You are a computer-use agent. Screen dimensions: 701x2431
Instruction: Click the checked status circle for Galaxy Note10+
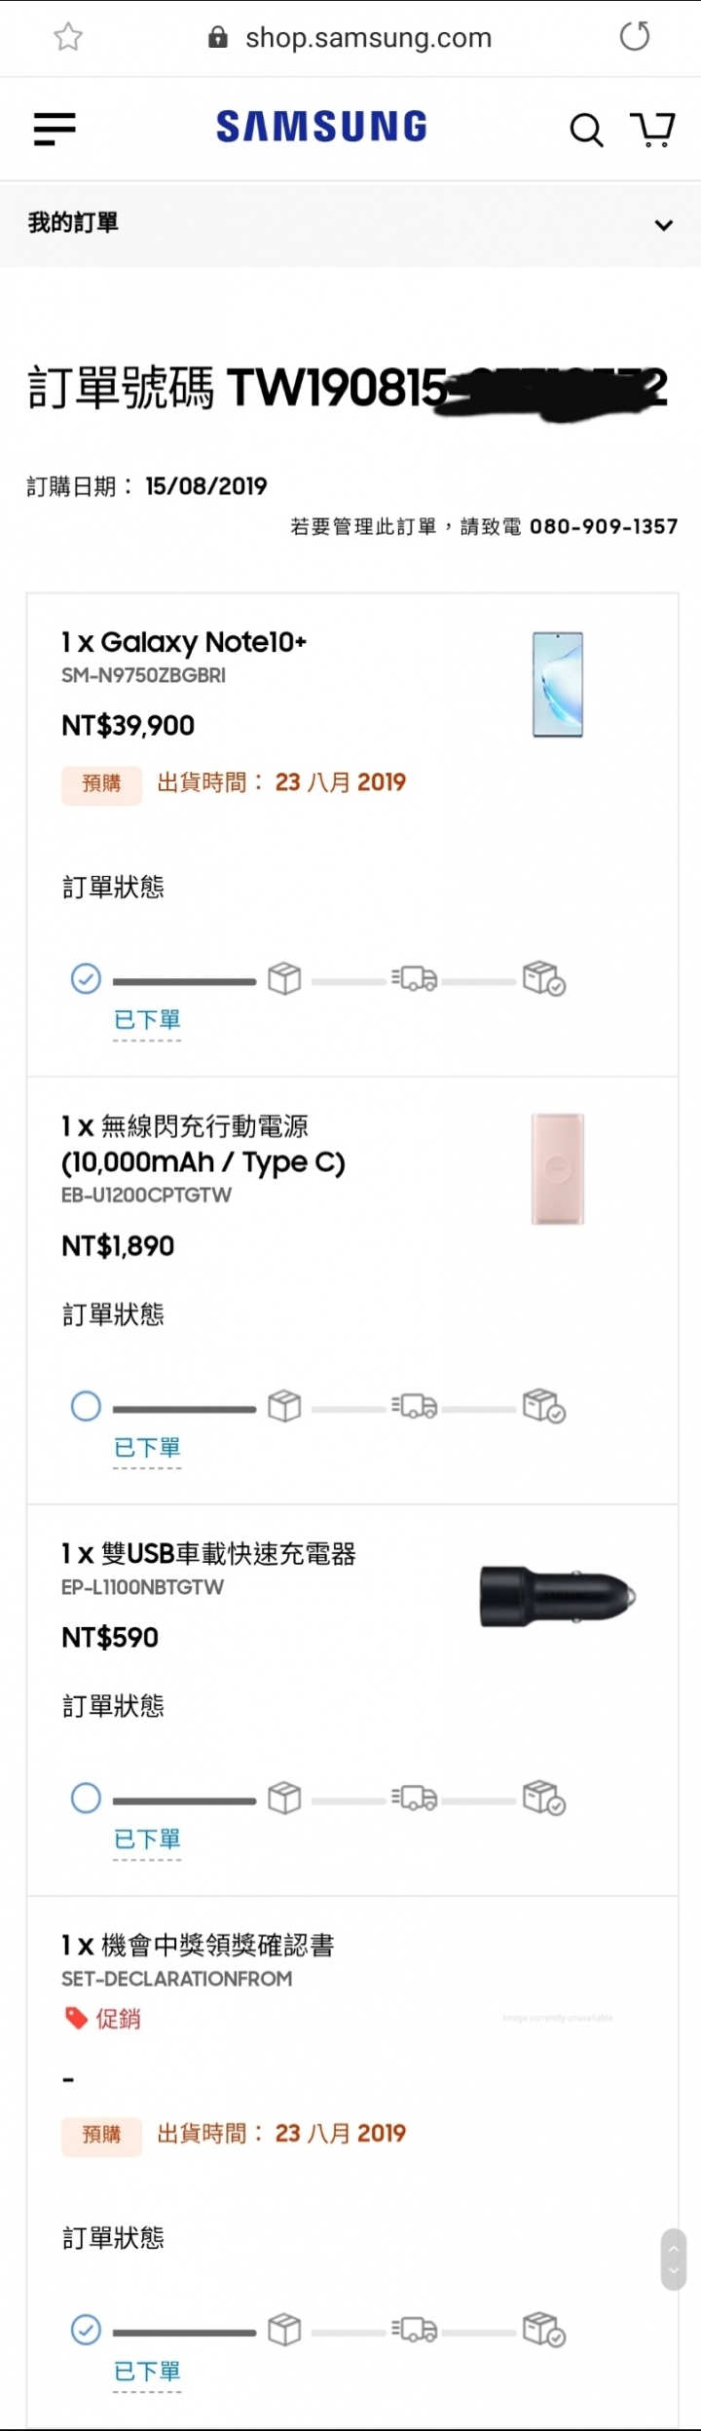click(x=86, y=978)
